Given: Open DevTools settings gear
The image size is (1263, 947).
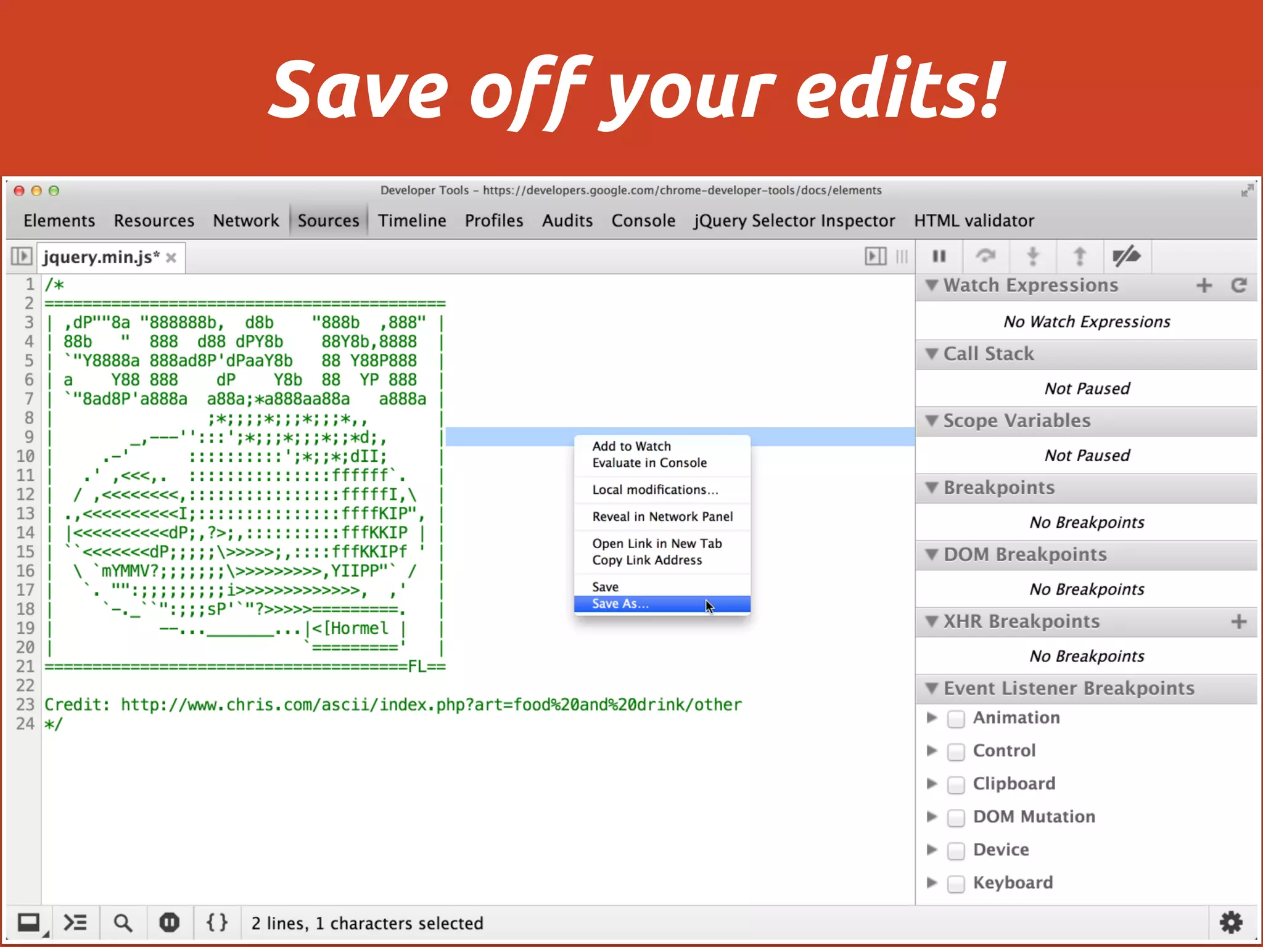Looking at the screenshot, I should [x=1231, y=923].
